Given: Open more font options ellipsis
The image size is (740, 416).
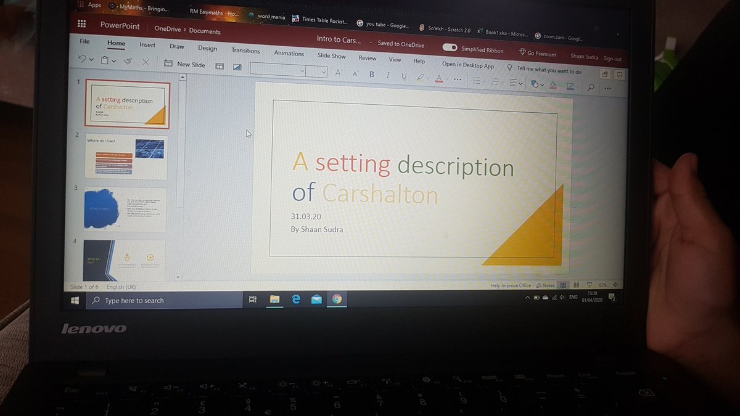Looking at the screenshot, I should tap(458, 79).
